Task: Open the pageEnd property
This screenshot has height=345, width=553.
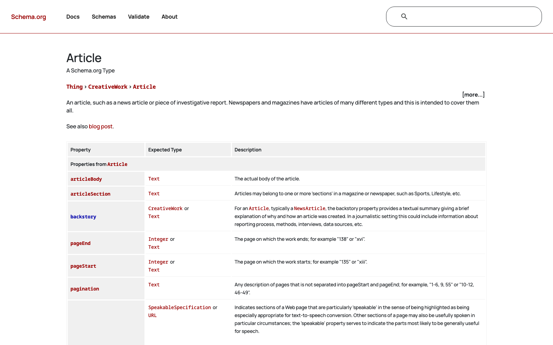Action: [81, 243]
